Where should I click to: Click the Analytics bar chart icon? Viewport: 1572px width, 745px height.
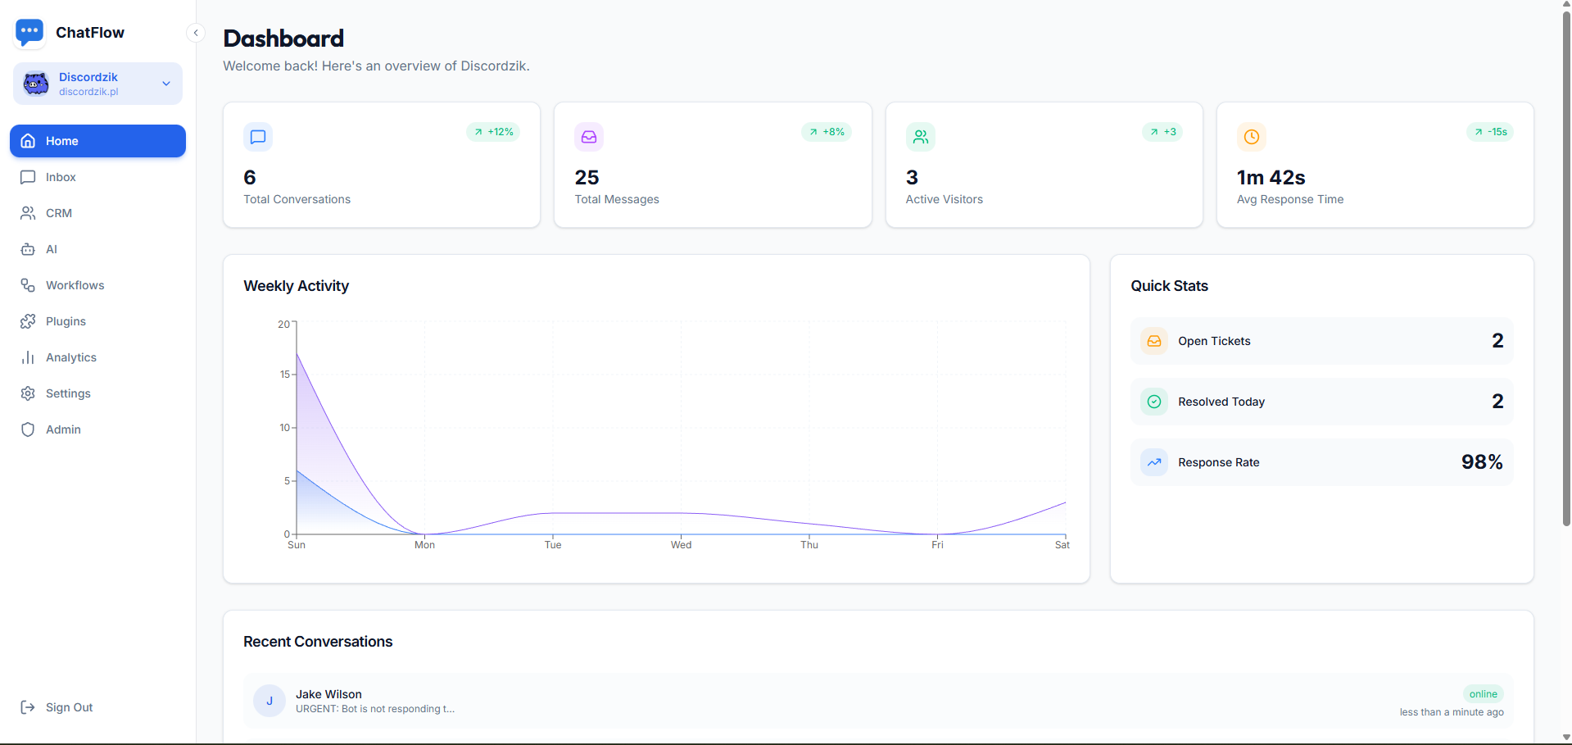28,357
